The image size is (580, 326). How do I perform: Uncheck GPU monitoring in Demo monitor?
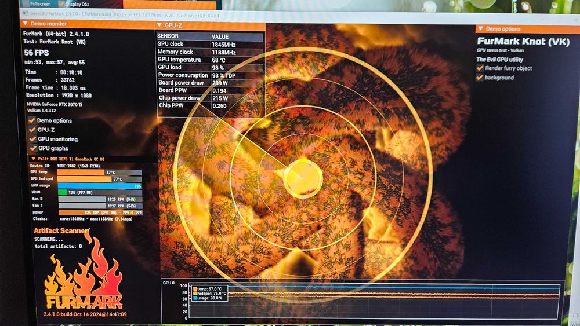click(x=33, y=139)
